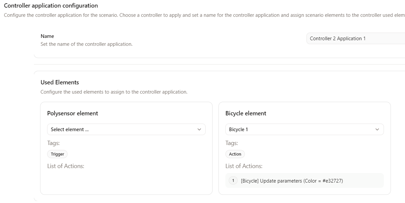This screenshot has width=405, height=203.
Task: Open the Polysensor element dropdown
Action: (x=126, y=129)
